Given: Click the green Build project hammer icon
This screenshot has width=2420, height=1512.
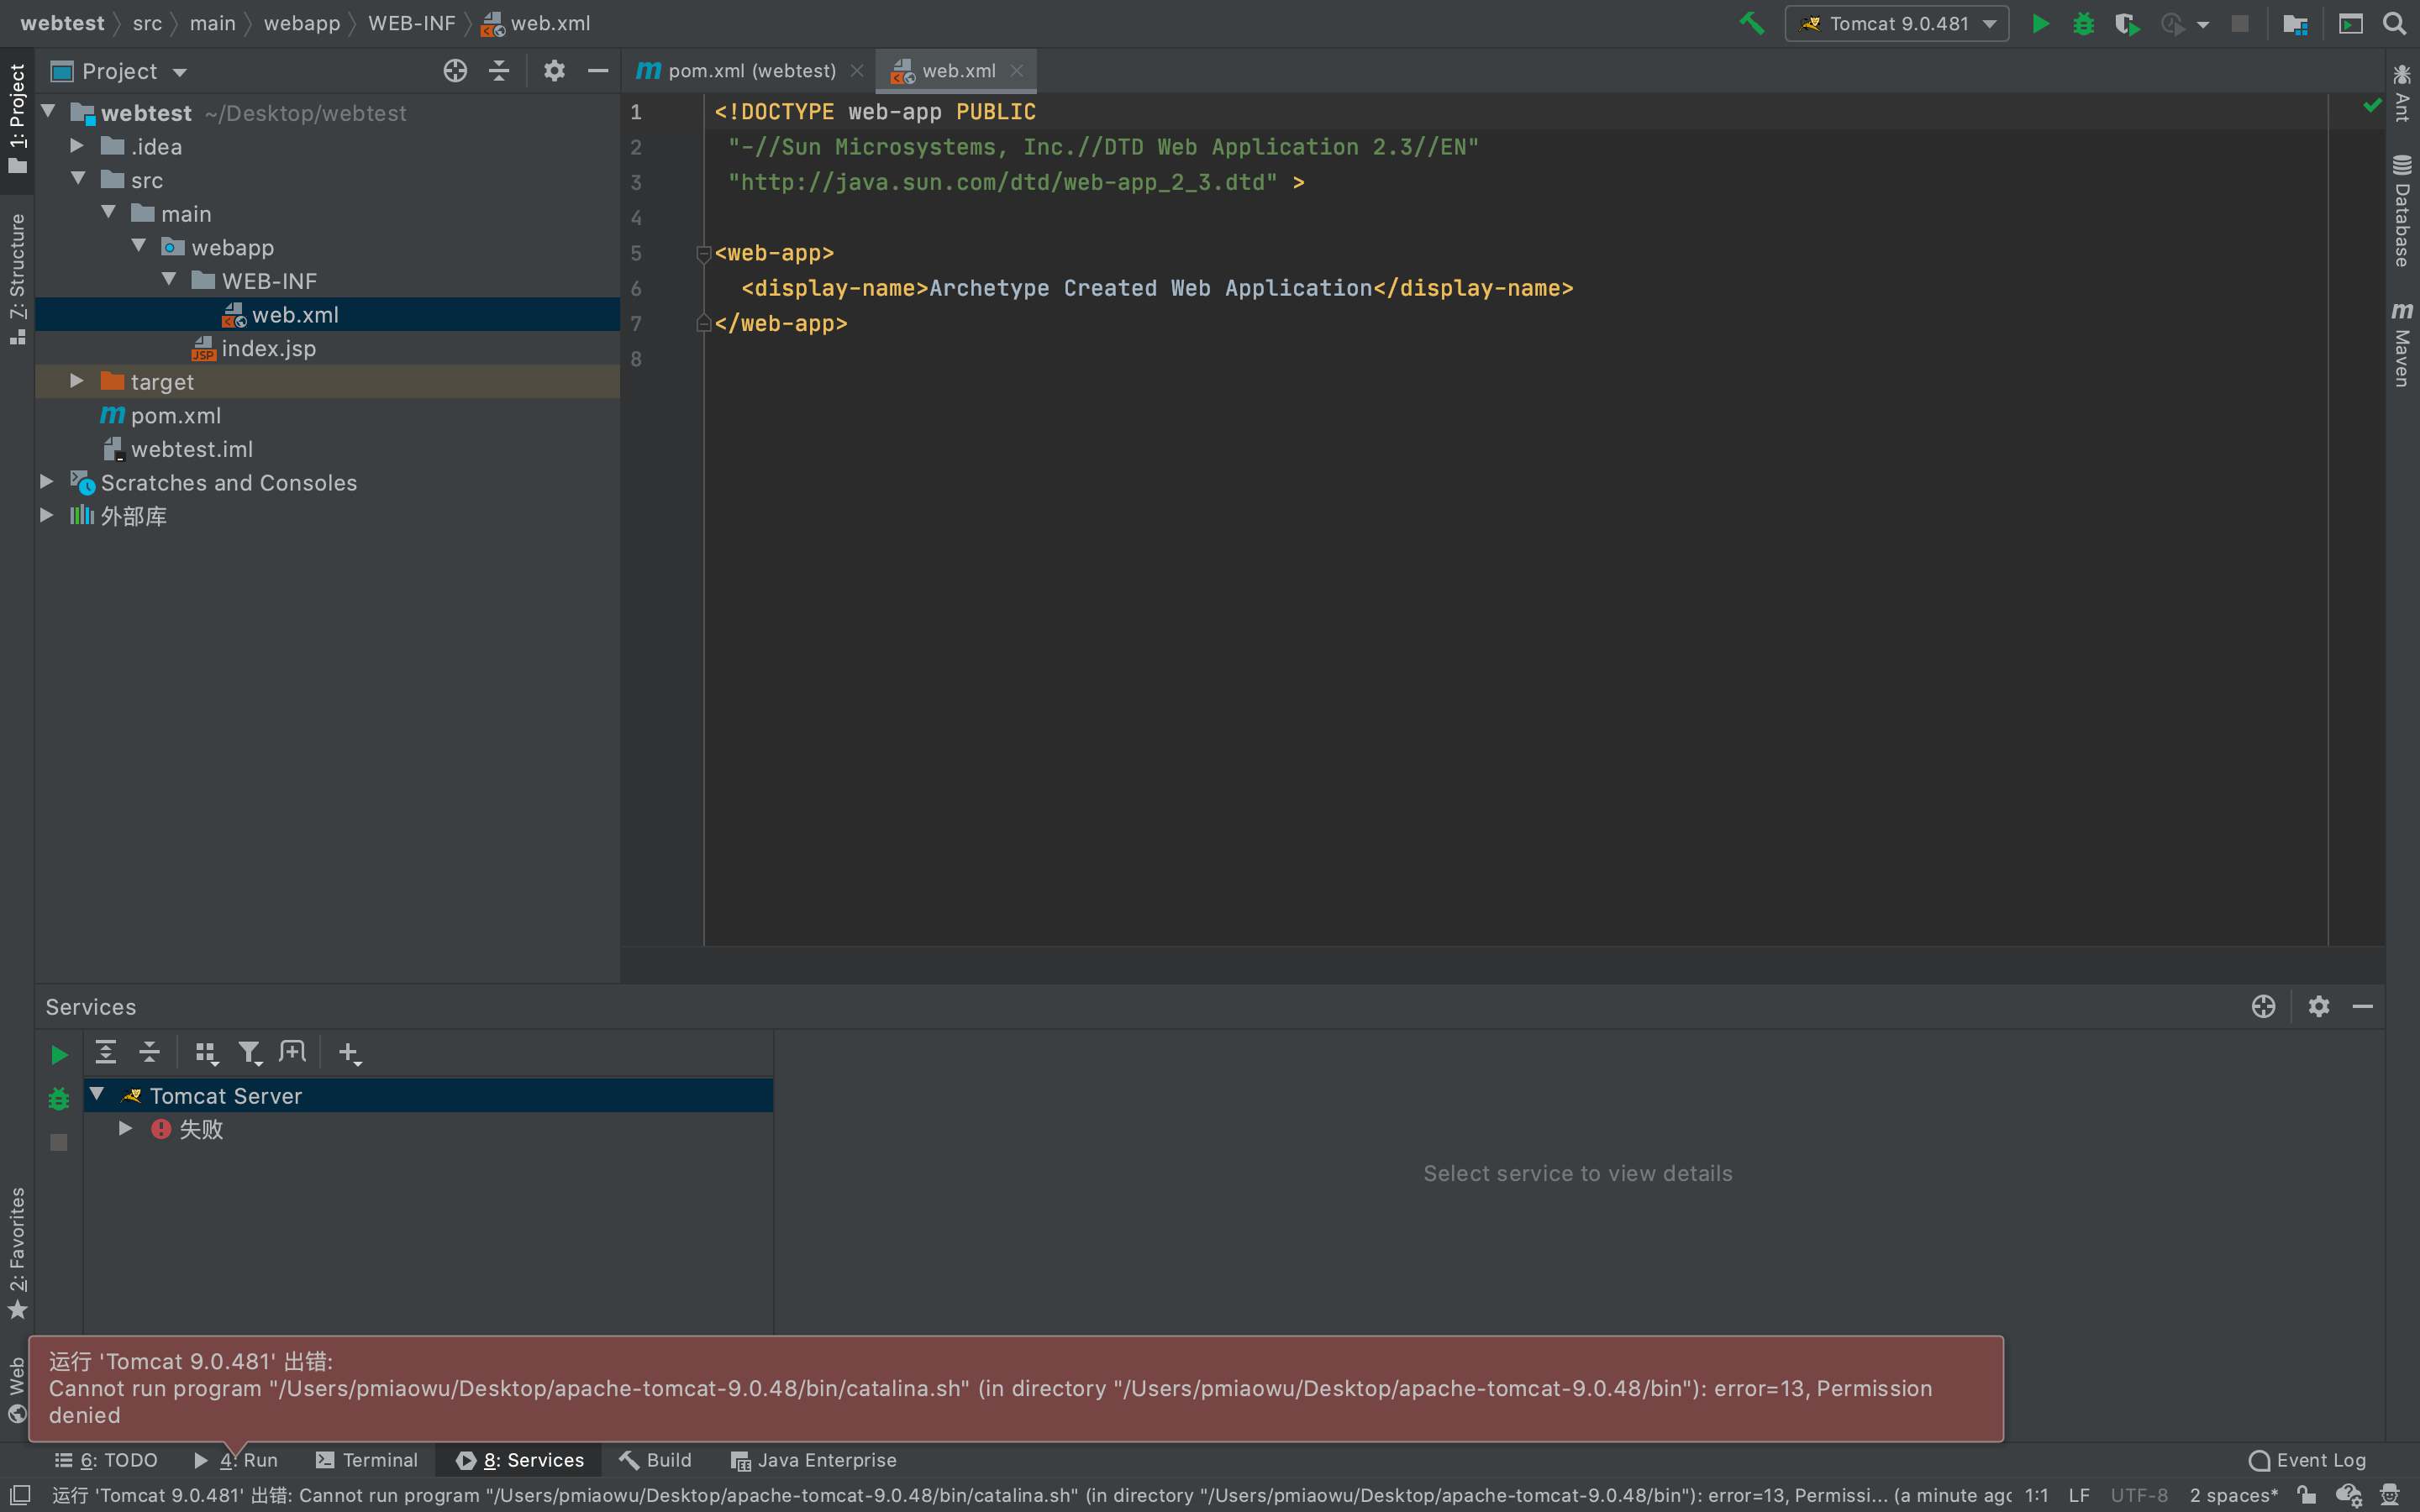Looking at the screenshot, I should coord(1752,23).
